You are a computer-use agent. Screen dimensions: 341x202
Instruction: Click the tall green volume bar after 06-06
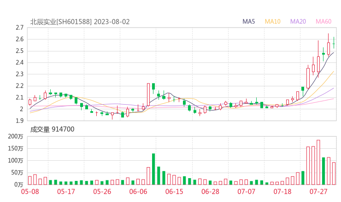click(153, 169)
